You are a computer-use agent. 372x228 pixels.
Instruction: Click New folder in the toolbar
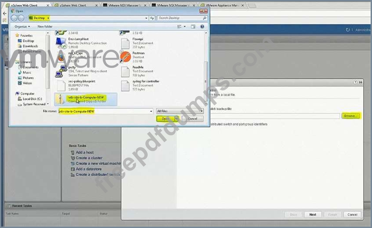click(x=45, y=27)
